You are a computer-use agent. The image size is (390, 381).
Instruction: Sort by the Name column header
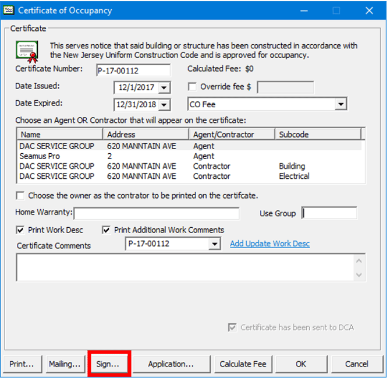pos(60,135)
